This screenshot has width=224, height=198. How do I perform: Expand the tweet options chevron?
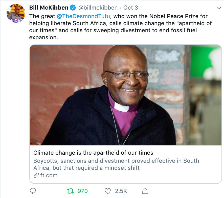pos(219,8)
